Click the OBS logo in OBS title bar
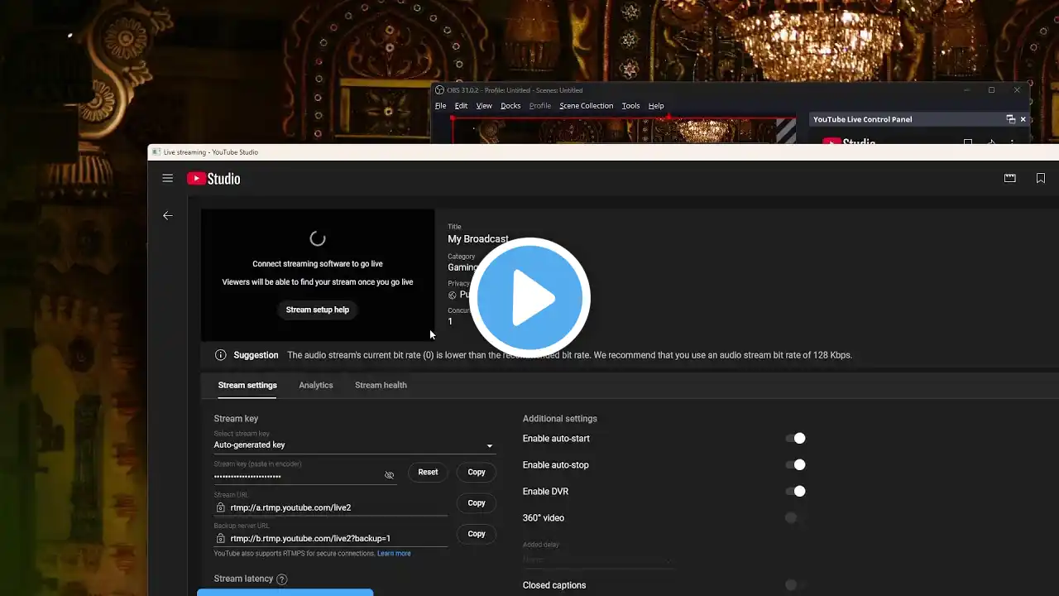 pos(440,90)
